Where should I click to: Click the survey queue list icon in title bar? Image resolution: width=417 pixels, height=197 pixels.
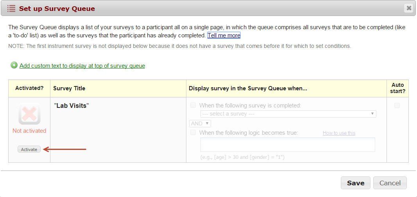(x=11, y=8)
